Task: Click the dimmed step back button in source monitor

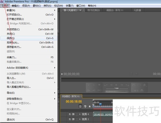Action: tap(111, 85)
